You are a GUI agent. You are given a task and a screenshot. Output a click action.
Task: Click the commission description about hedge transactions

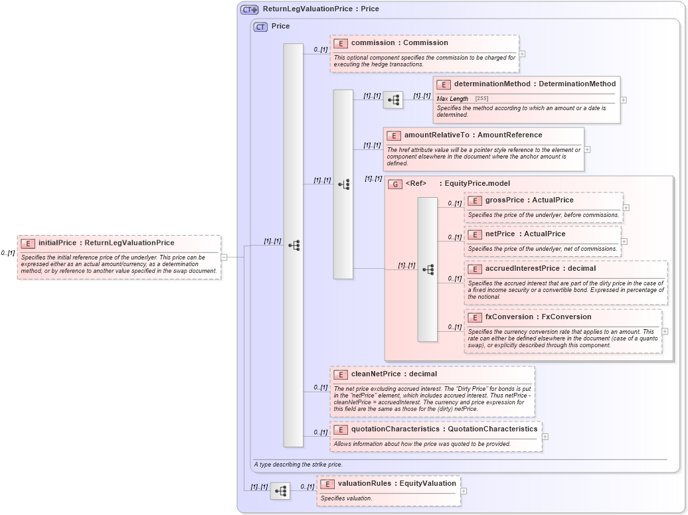pyautogui.click(x=424, y=61)
